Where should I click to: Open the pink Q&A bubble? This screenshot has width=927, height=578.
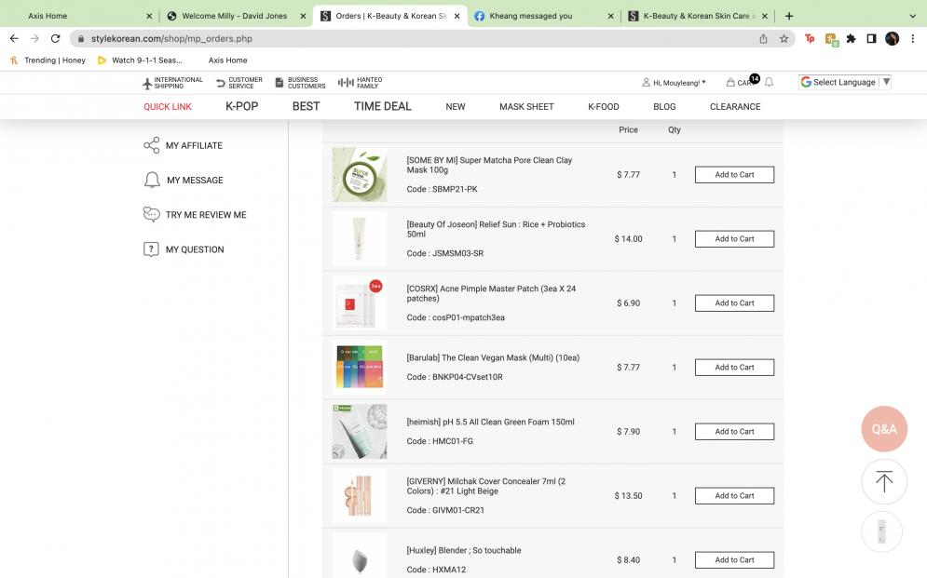point(883,429)
